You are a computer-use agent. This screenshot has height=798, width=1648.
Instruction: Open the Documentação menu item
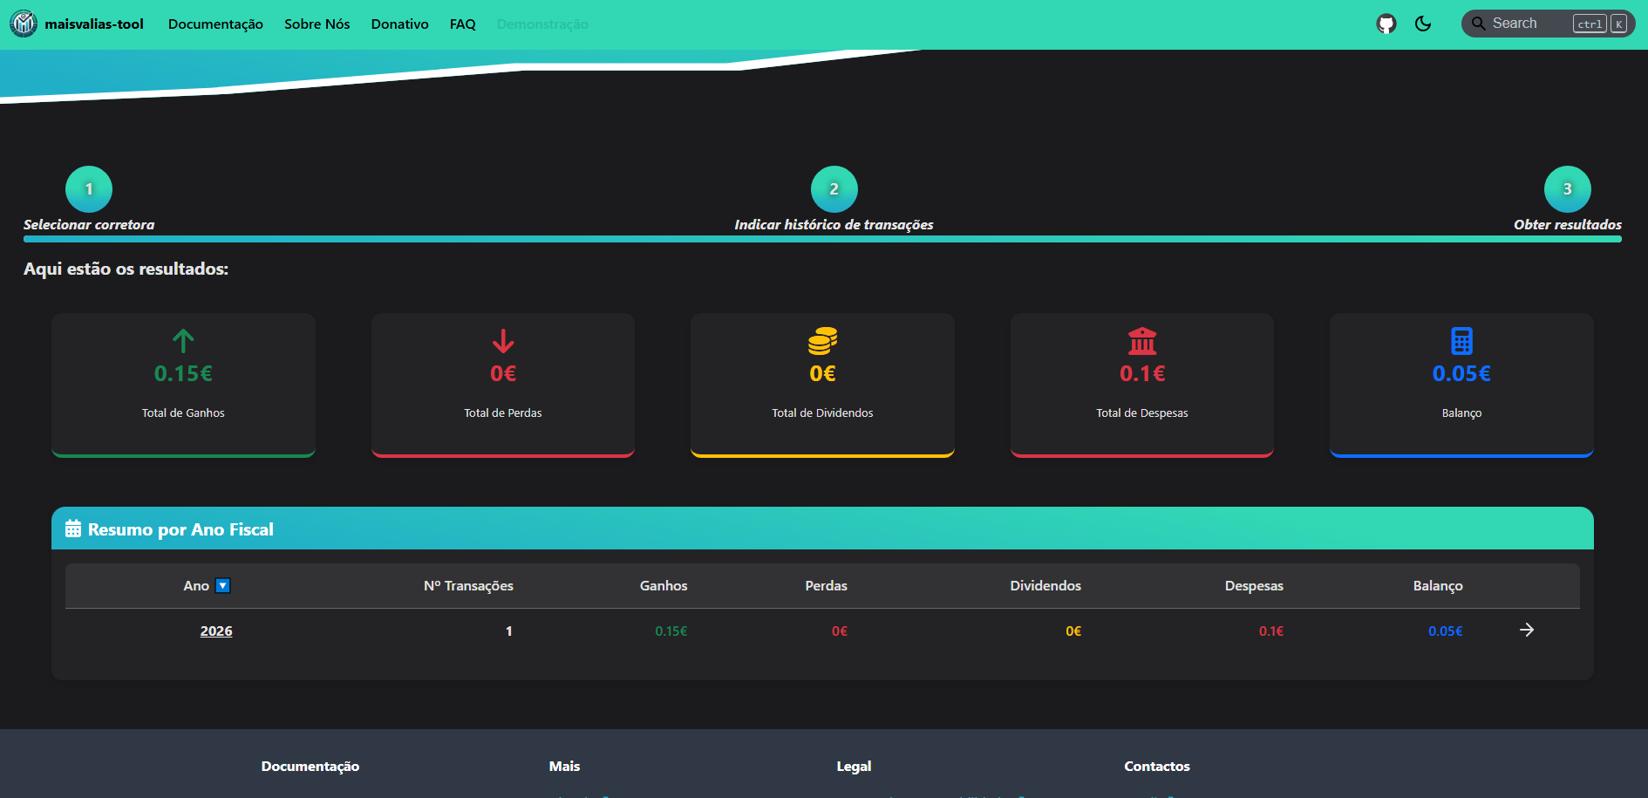(x=215, y=24)
